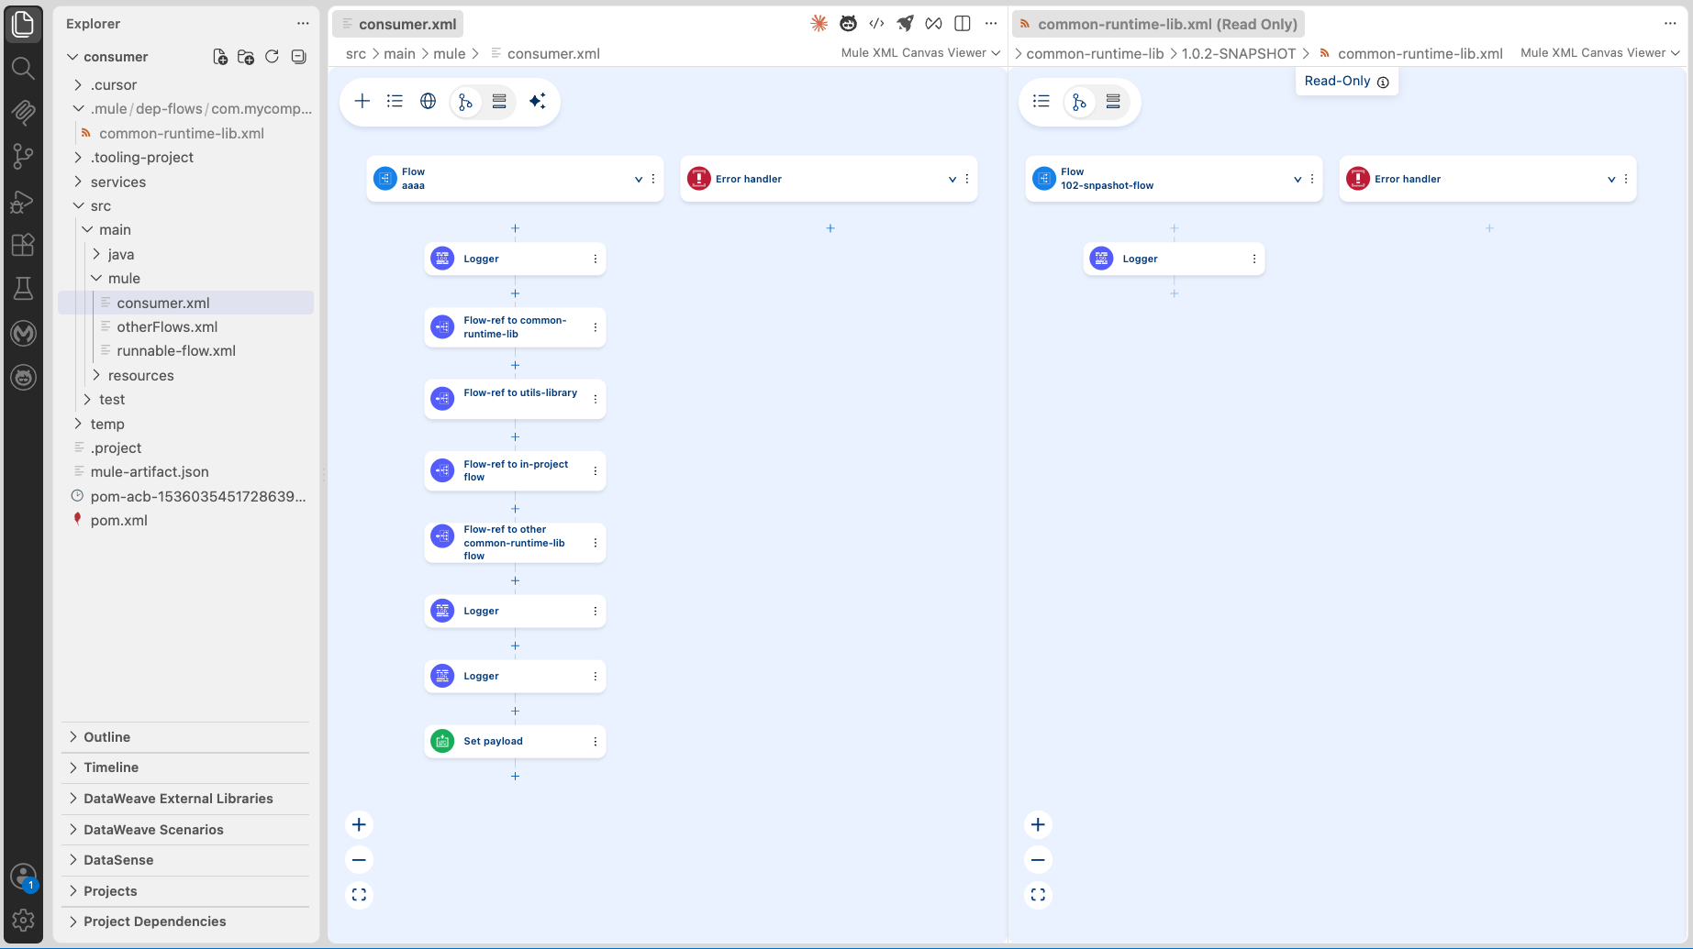The height and width of the screenshot is (949, 1693).
Task: Expand the Timeline section
Action: pos(185,767)
